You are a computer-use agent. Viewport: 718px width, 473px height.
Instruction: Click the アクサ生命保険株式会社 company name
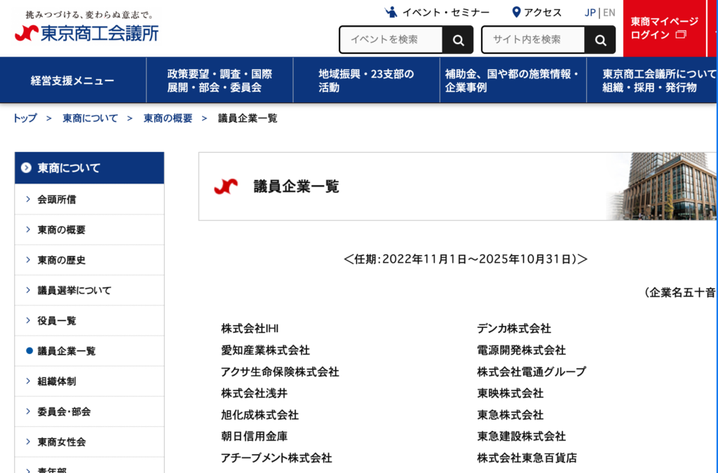coord(280,371)
